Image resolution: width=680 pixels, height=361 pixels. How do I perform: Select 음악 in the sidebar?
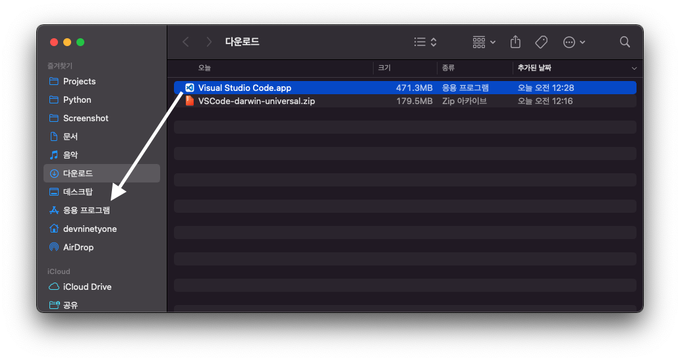coord(102,155)
